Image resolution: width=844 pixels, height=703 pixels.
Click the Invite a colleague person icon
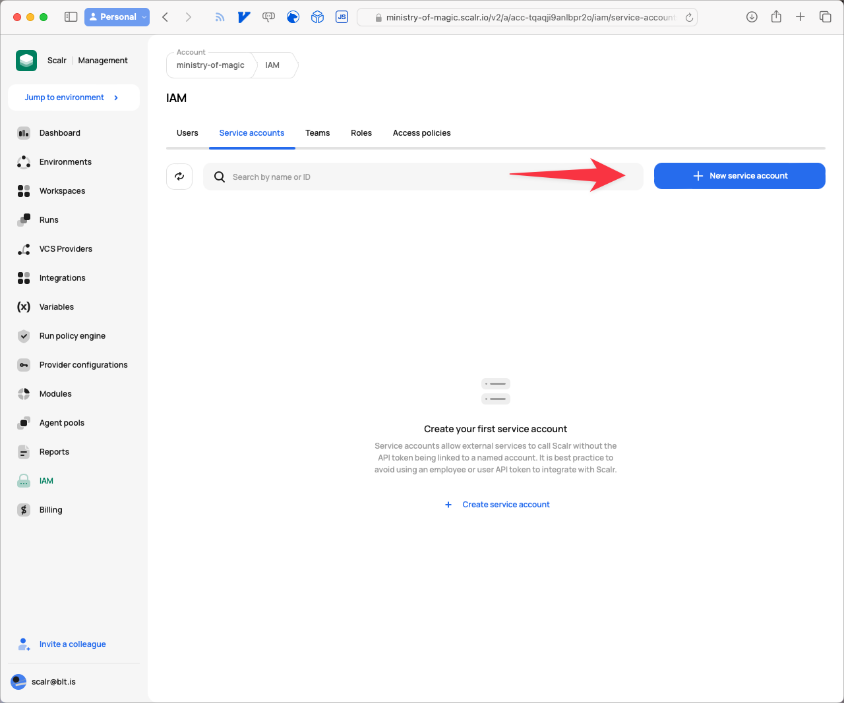[x=24, y=644]
